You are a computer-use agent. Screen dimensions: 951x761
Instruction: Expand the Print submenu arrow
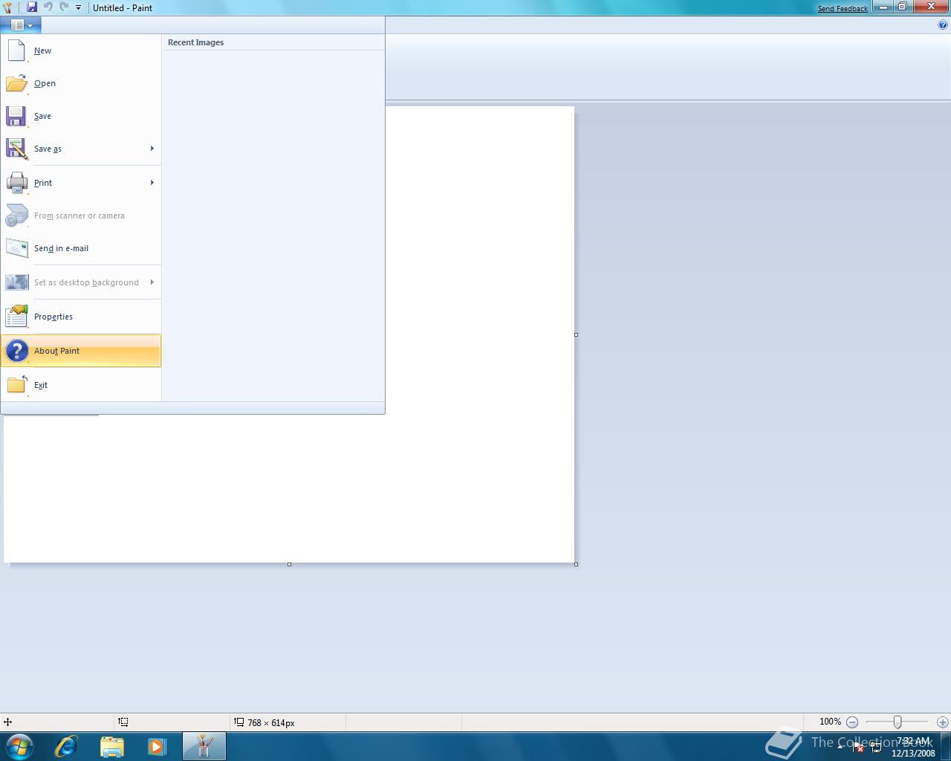152,183
